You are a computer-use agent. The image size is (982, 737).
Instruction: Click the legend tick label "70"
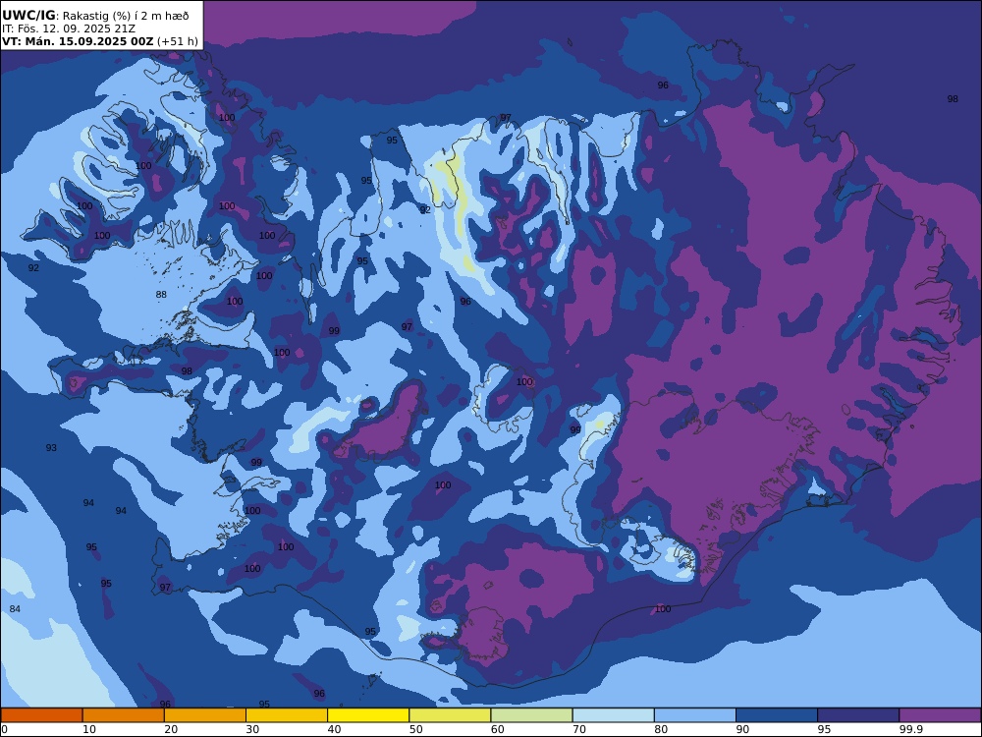pos(579,729)
